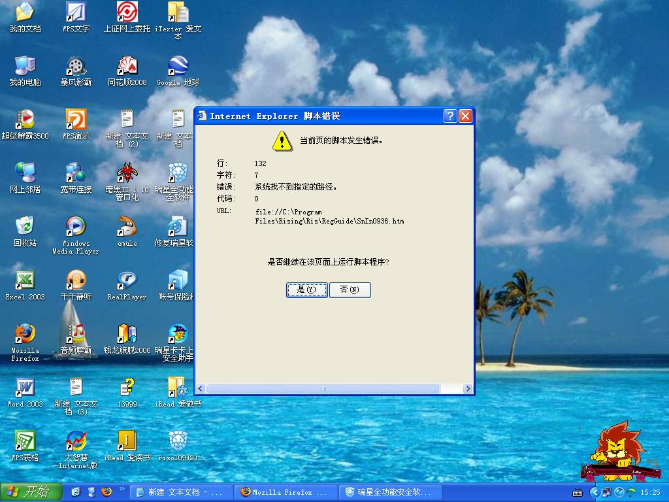The image size is (669, 502).
Task: Open the 开始 Start menu
Action: click(31, 492)
